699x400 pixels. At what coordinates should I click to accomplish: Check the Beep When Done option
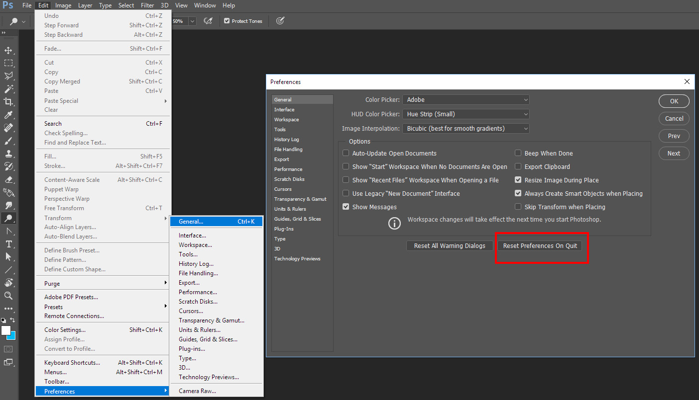coord(518,153)
